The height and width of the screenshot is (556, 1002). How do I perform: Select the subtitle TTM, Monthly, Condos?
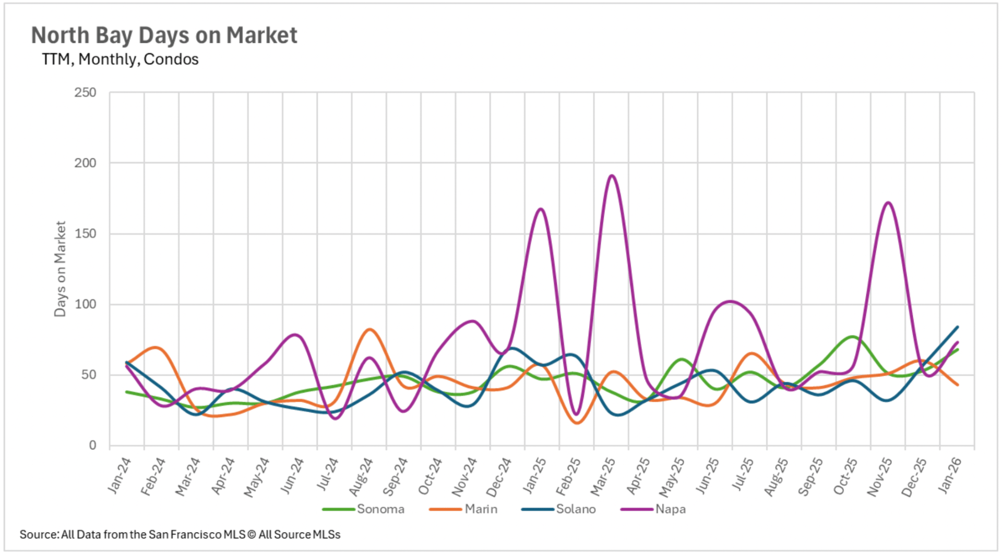point(120,59)
